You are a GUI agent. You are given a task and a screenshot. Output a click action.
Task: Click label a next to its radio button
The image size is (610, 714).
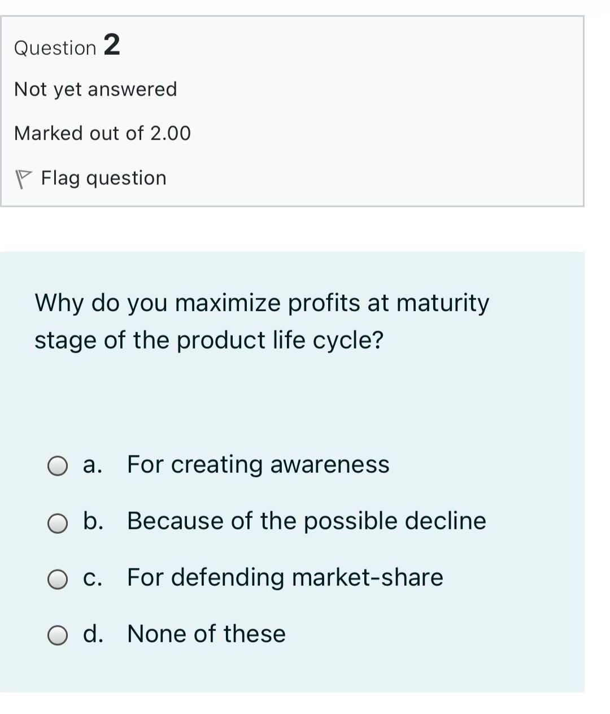93,465
